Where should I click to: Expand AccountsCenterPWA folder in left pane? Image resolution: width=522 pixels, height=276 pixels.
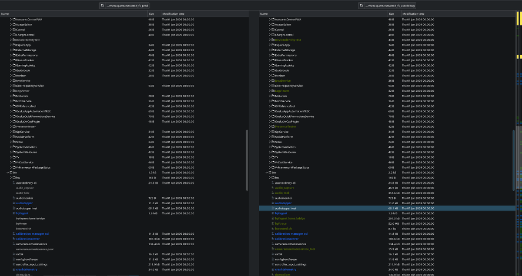pyautogui.click(x=11, y=20)
